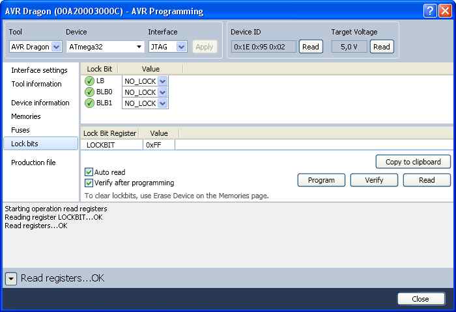
Task: Click the Verify button
Action: pos(374,180)
